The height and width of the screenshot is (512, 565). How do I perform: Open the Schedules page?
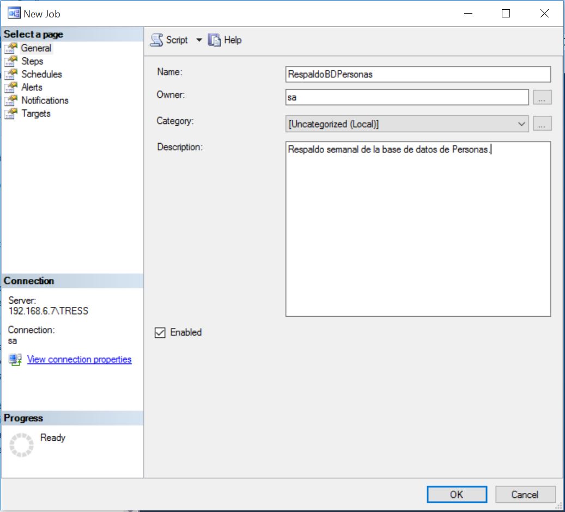41,74
